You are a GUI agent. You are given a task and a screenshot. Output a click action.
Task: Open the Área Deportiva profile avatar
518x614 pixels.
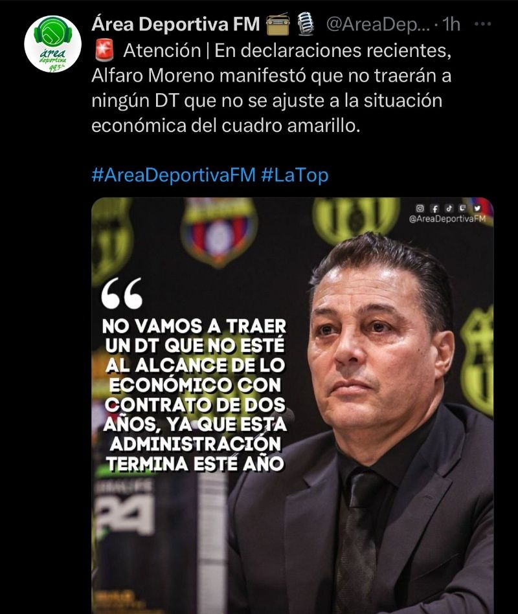52,44
